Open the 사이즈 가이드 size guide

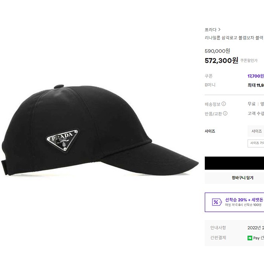point(256,143)
